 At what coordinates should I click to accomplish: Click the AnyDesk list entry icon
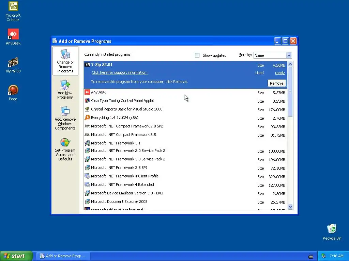[x=87, y=92]
